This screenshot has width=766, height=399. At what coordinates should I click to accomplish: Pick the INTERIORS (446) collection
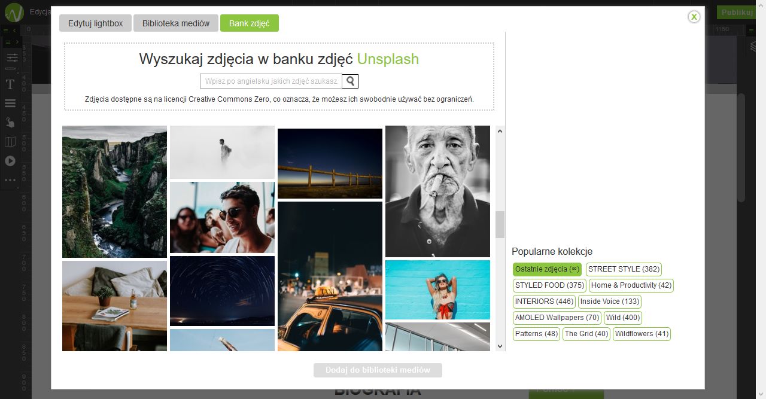pyautogui.click(x=544, y=301)
